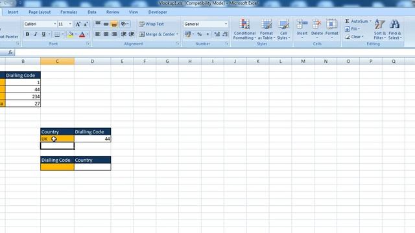Open the Alignment dialog box launcher

click(178, 44)
